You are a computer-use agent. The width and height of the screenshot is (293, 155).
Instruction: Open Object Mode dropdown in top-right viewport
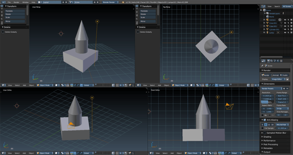pos(180,85)
